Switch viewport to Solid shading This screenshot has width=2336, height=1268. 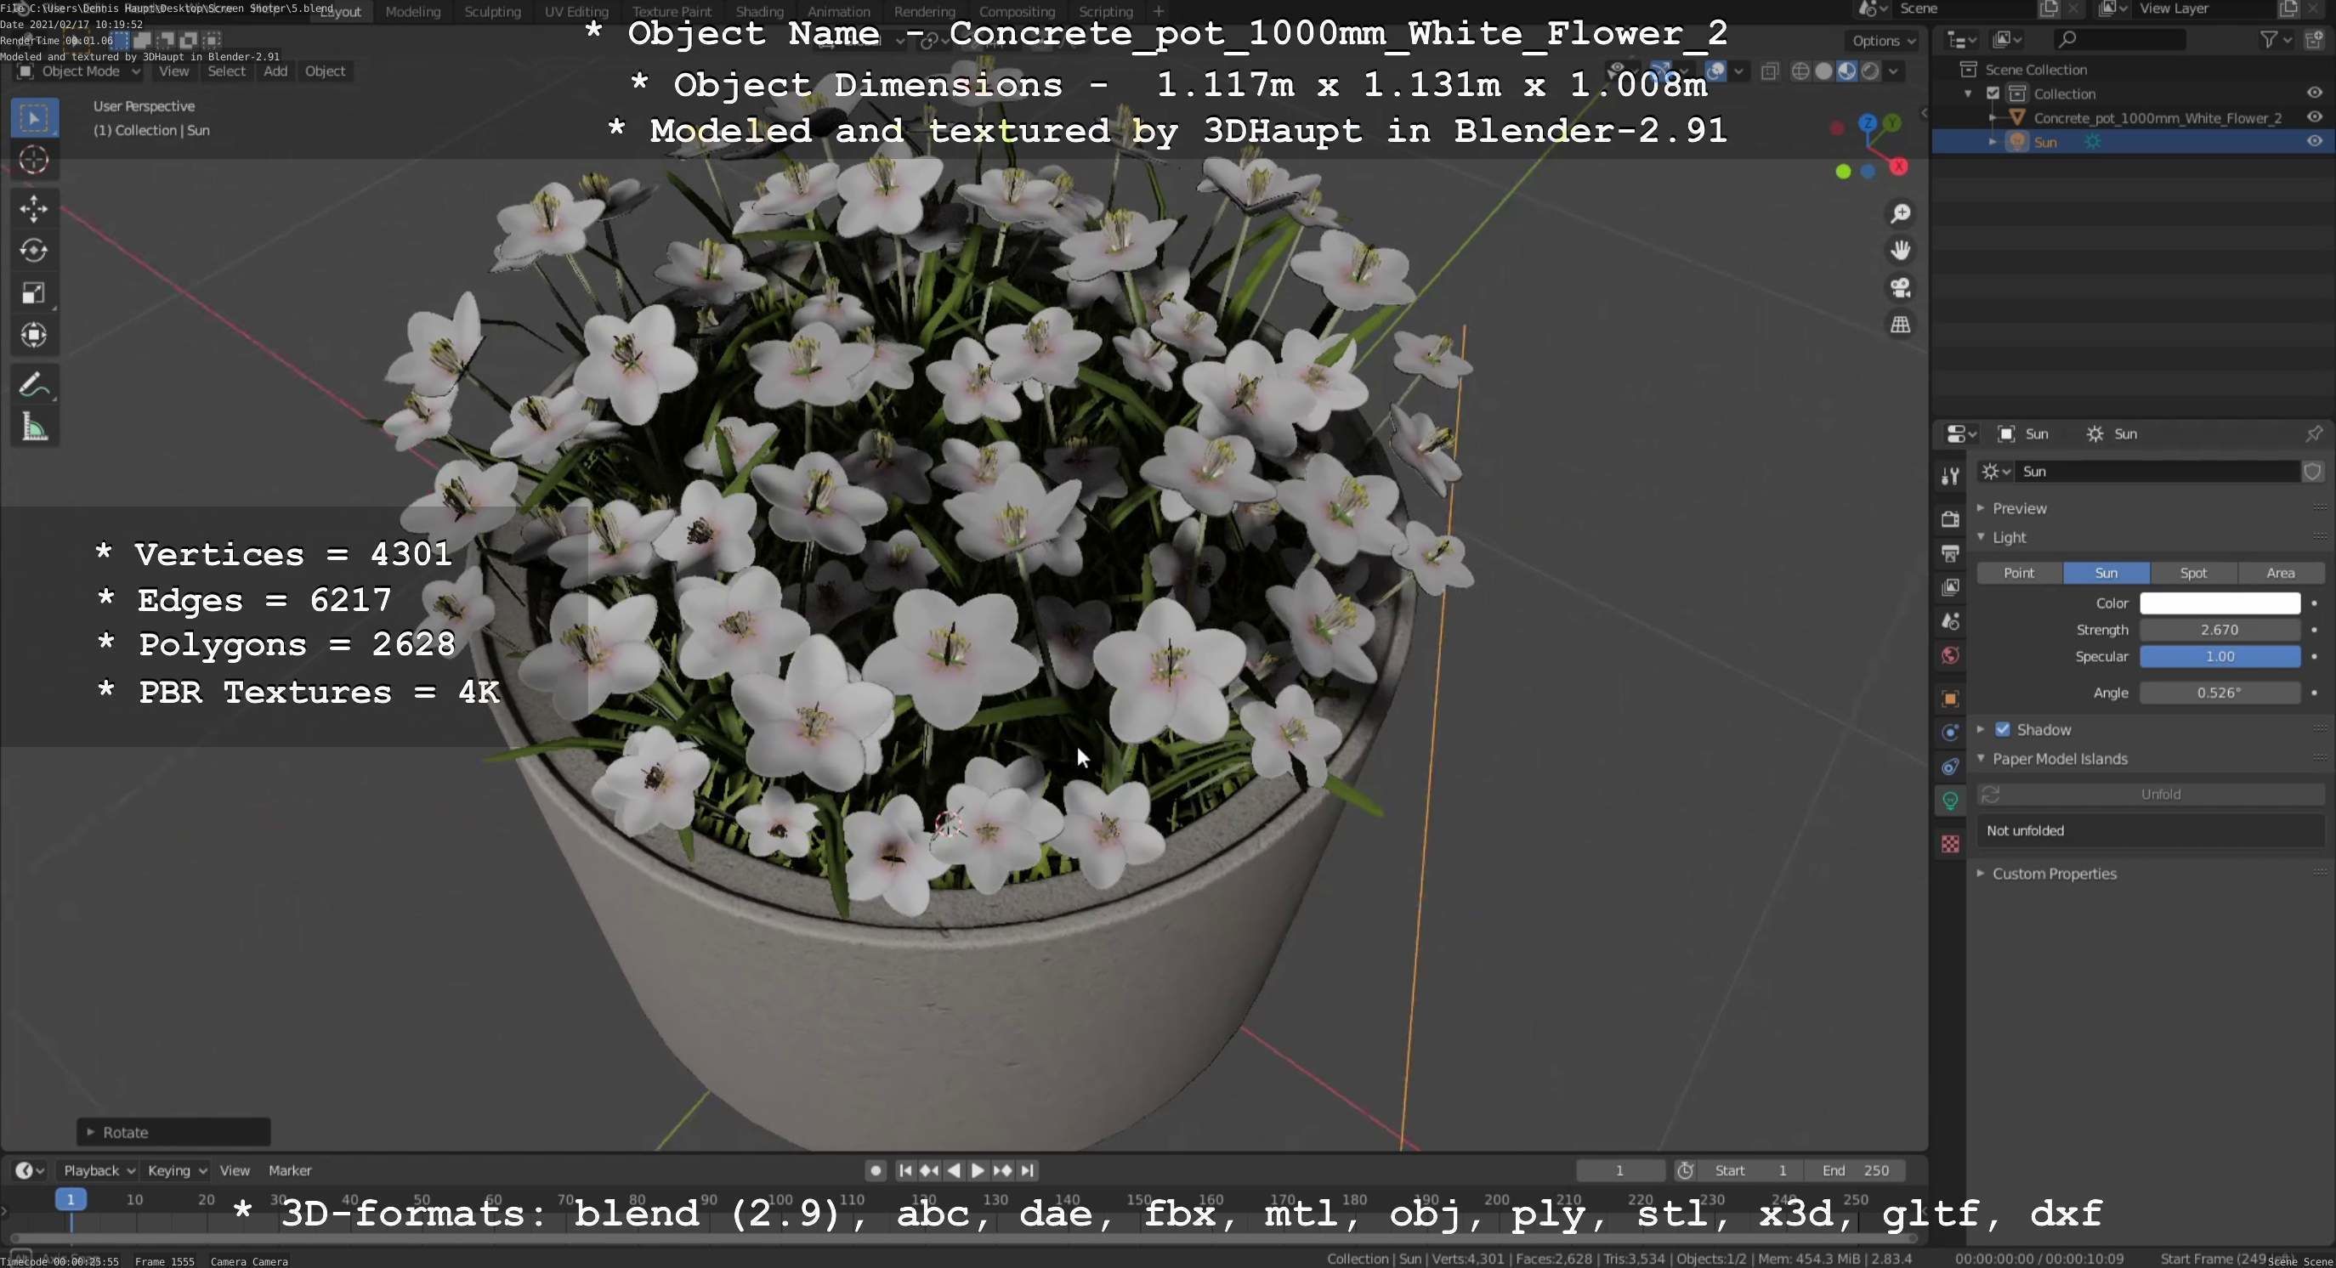pos(1823,71)
